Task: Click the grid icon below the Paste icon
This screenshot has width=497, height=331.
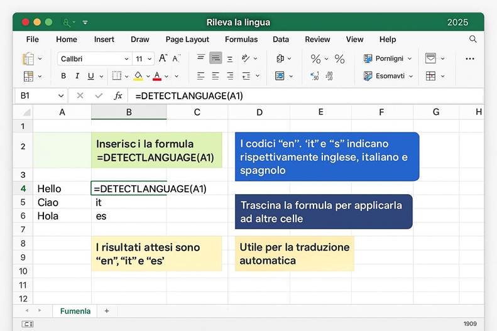Action: click(28, 77)
